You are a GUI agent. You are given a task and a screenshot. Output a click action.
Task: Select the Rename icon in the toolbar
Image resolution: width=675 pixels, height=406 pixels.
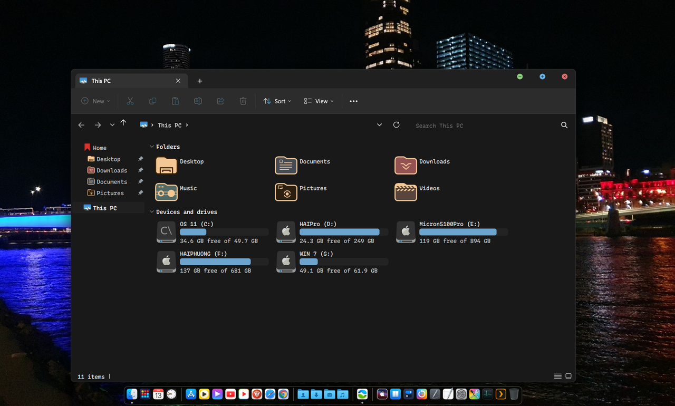tap(198, 101)
